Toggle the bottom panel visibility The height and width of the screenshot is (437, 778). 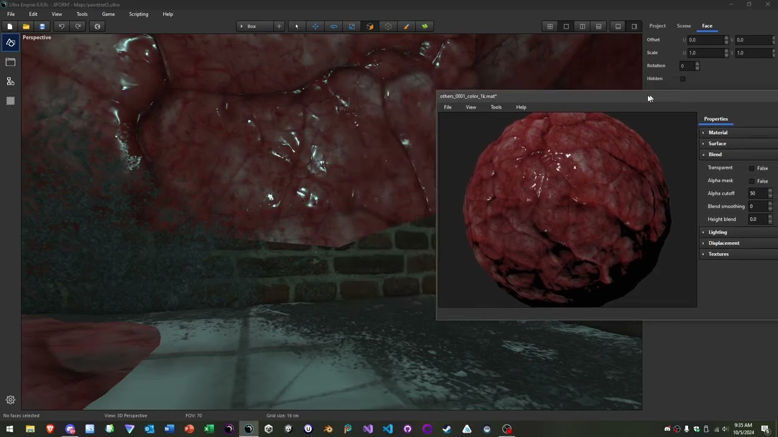pyautogui.click(x=618, y=26)
